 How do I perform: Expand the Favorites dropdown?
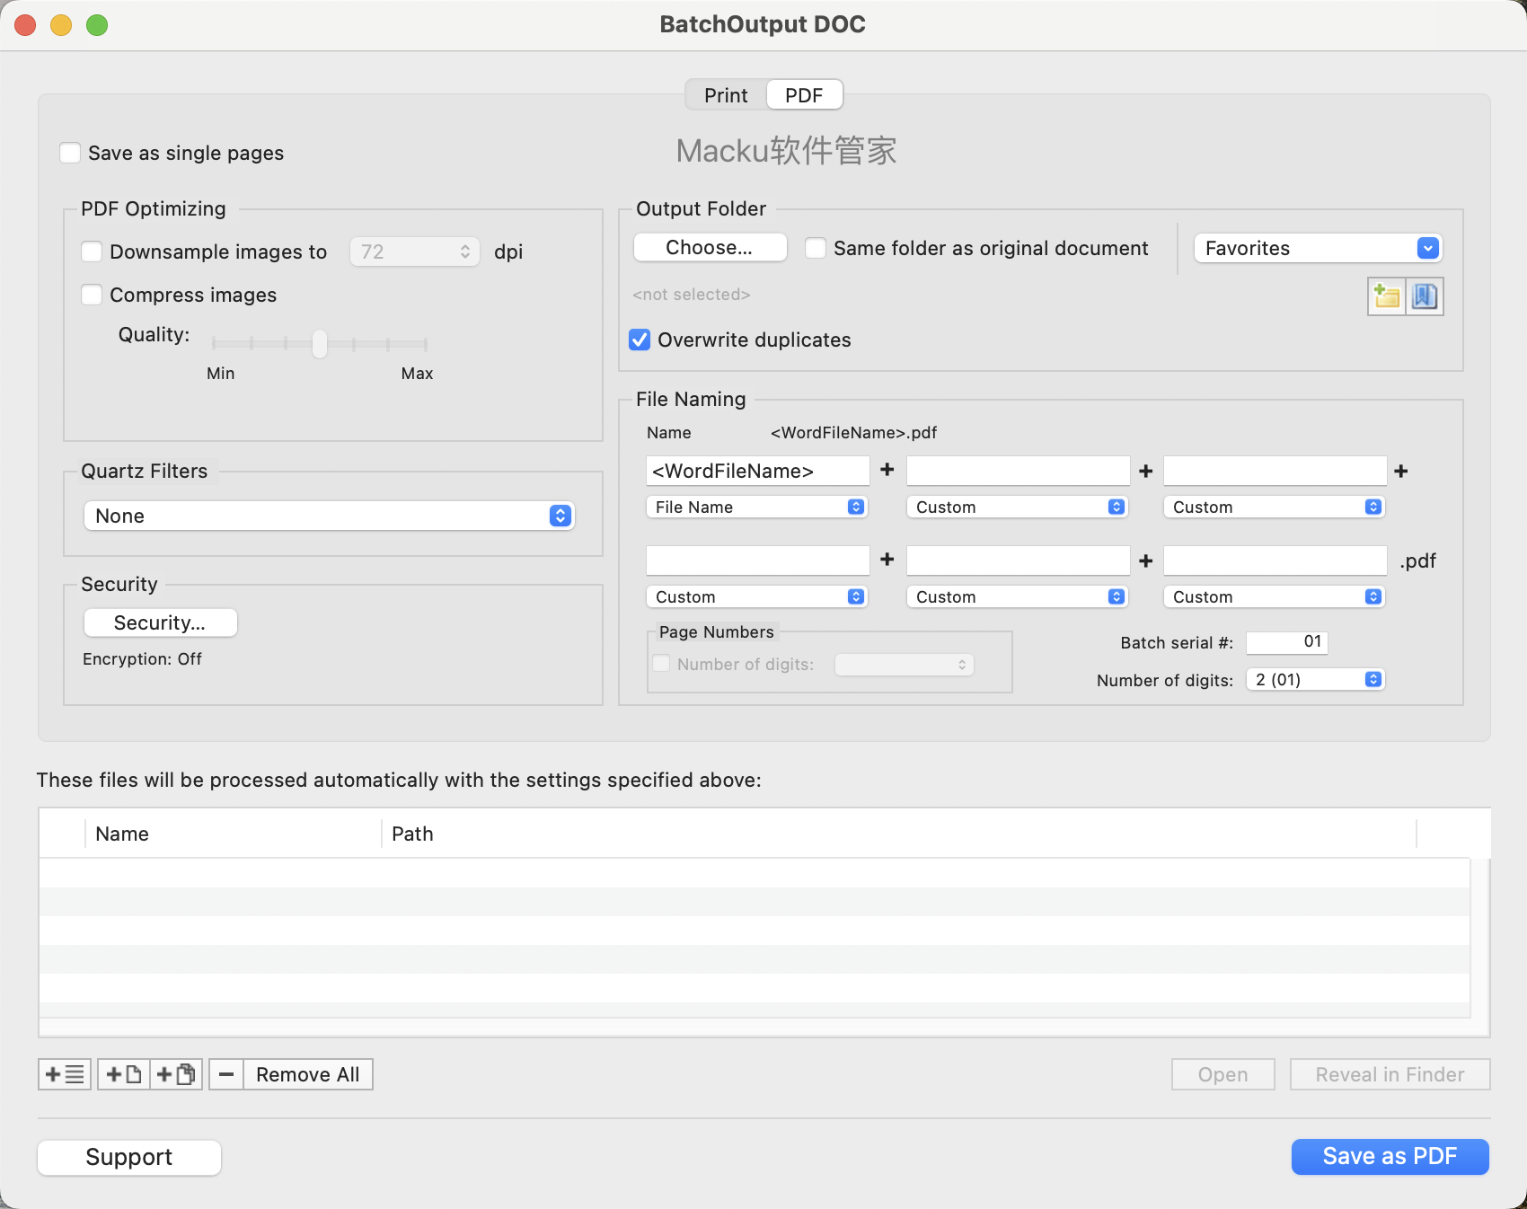pos(1318,248)
